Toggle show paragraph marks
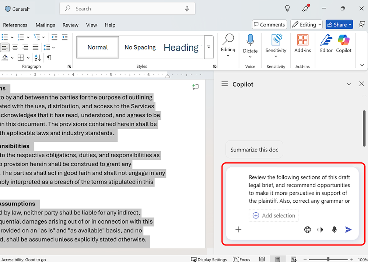368x262 pixels. pos(49,57)
